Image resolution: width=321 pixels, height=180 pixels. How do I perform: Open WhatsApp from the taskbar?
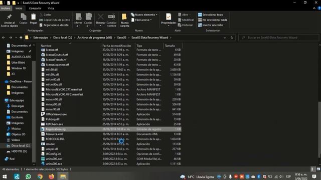click(x=28, y=176)
